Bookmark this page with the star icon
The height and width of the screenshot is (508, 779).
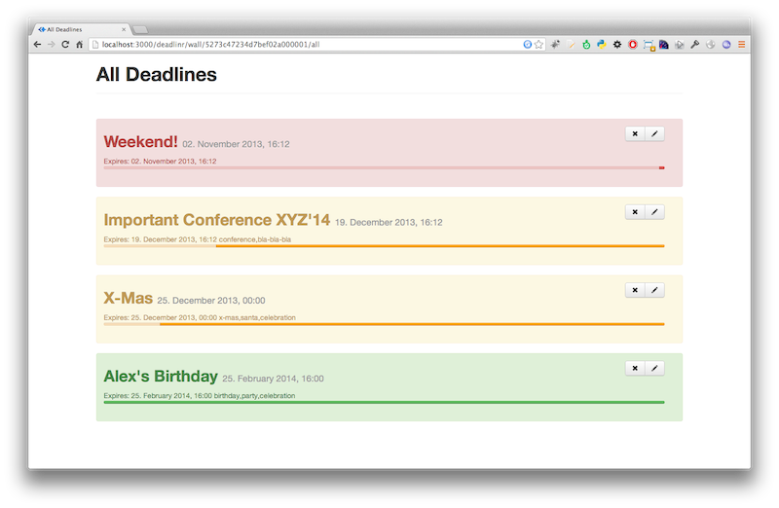point(538,44)
